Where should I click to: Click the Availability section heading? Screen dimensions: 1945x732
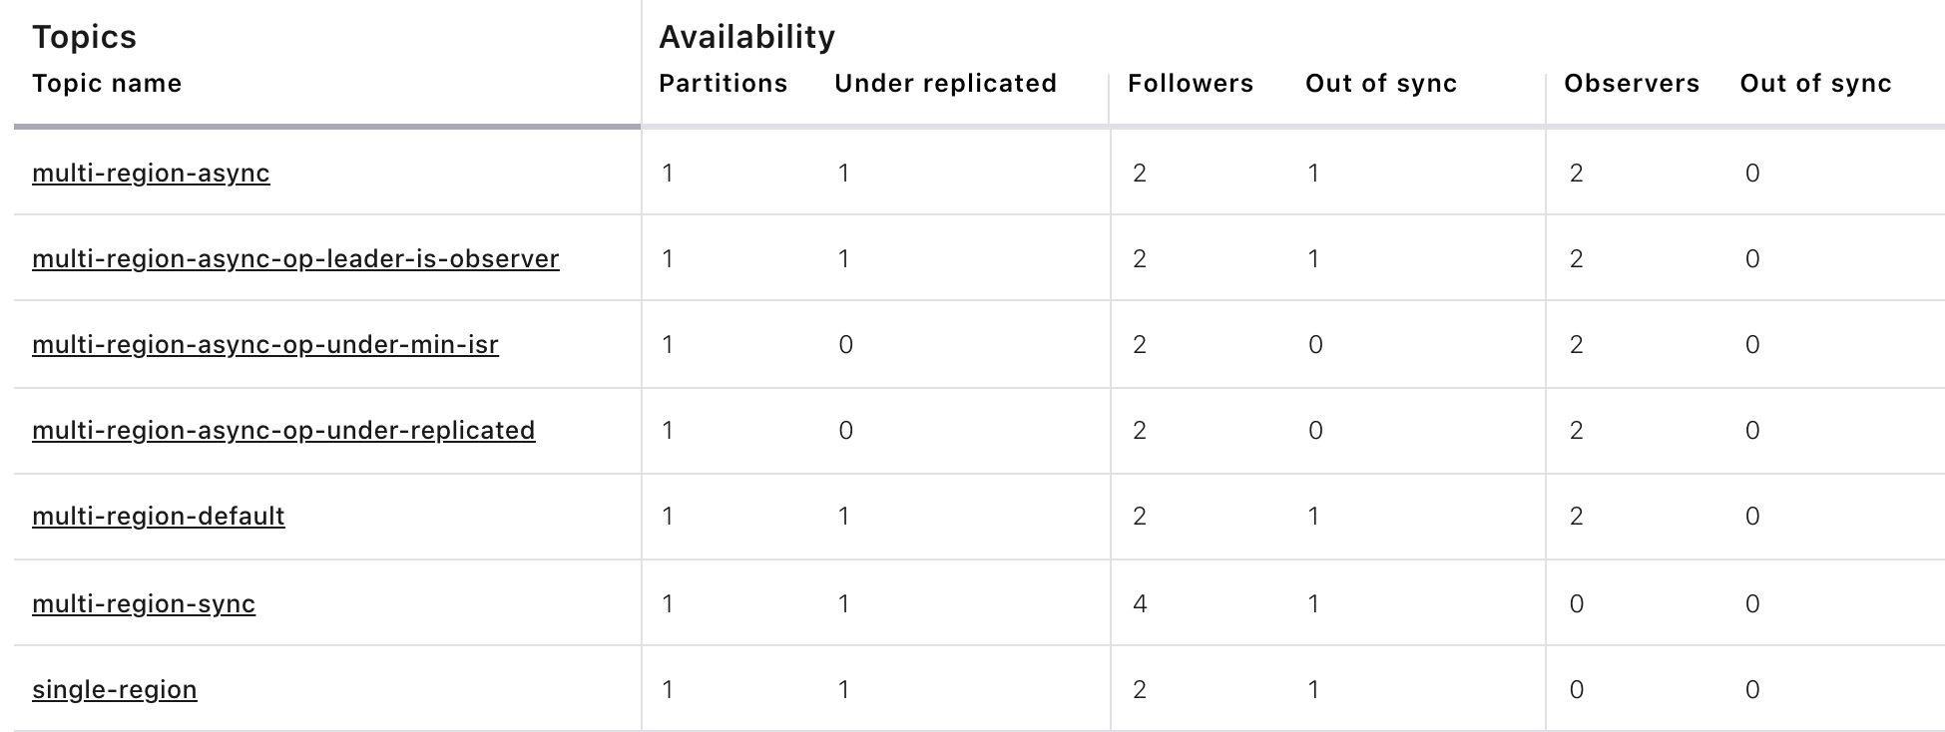coord(746,37)
